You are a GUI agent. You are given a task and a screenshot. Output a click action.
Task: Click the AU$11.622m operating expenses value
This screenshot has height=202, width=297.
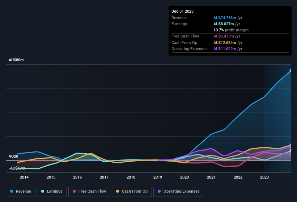click(x=225, y=49)
